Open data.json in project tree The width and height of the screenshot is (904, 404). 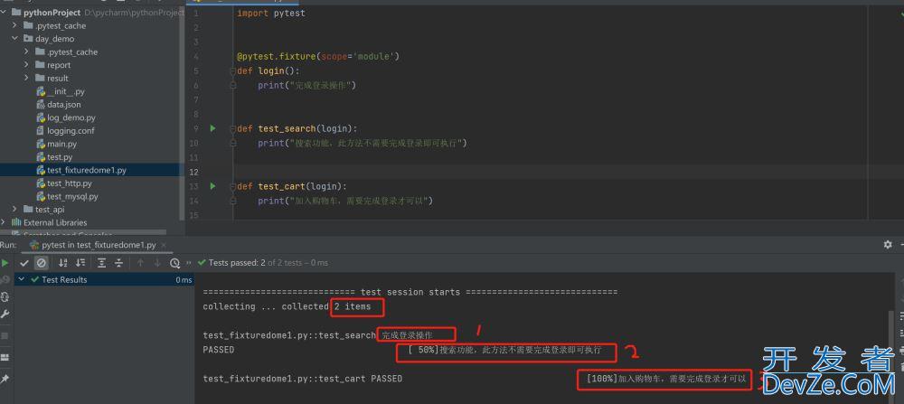(64, 104)
